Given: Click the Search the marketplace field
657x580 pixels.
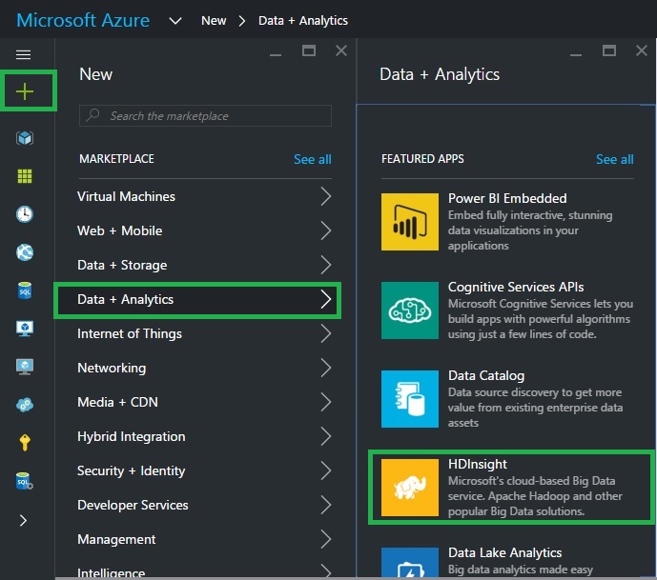Looking at the screenshot, I should point(206,116).
